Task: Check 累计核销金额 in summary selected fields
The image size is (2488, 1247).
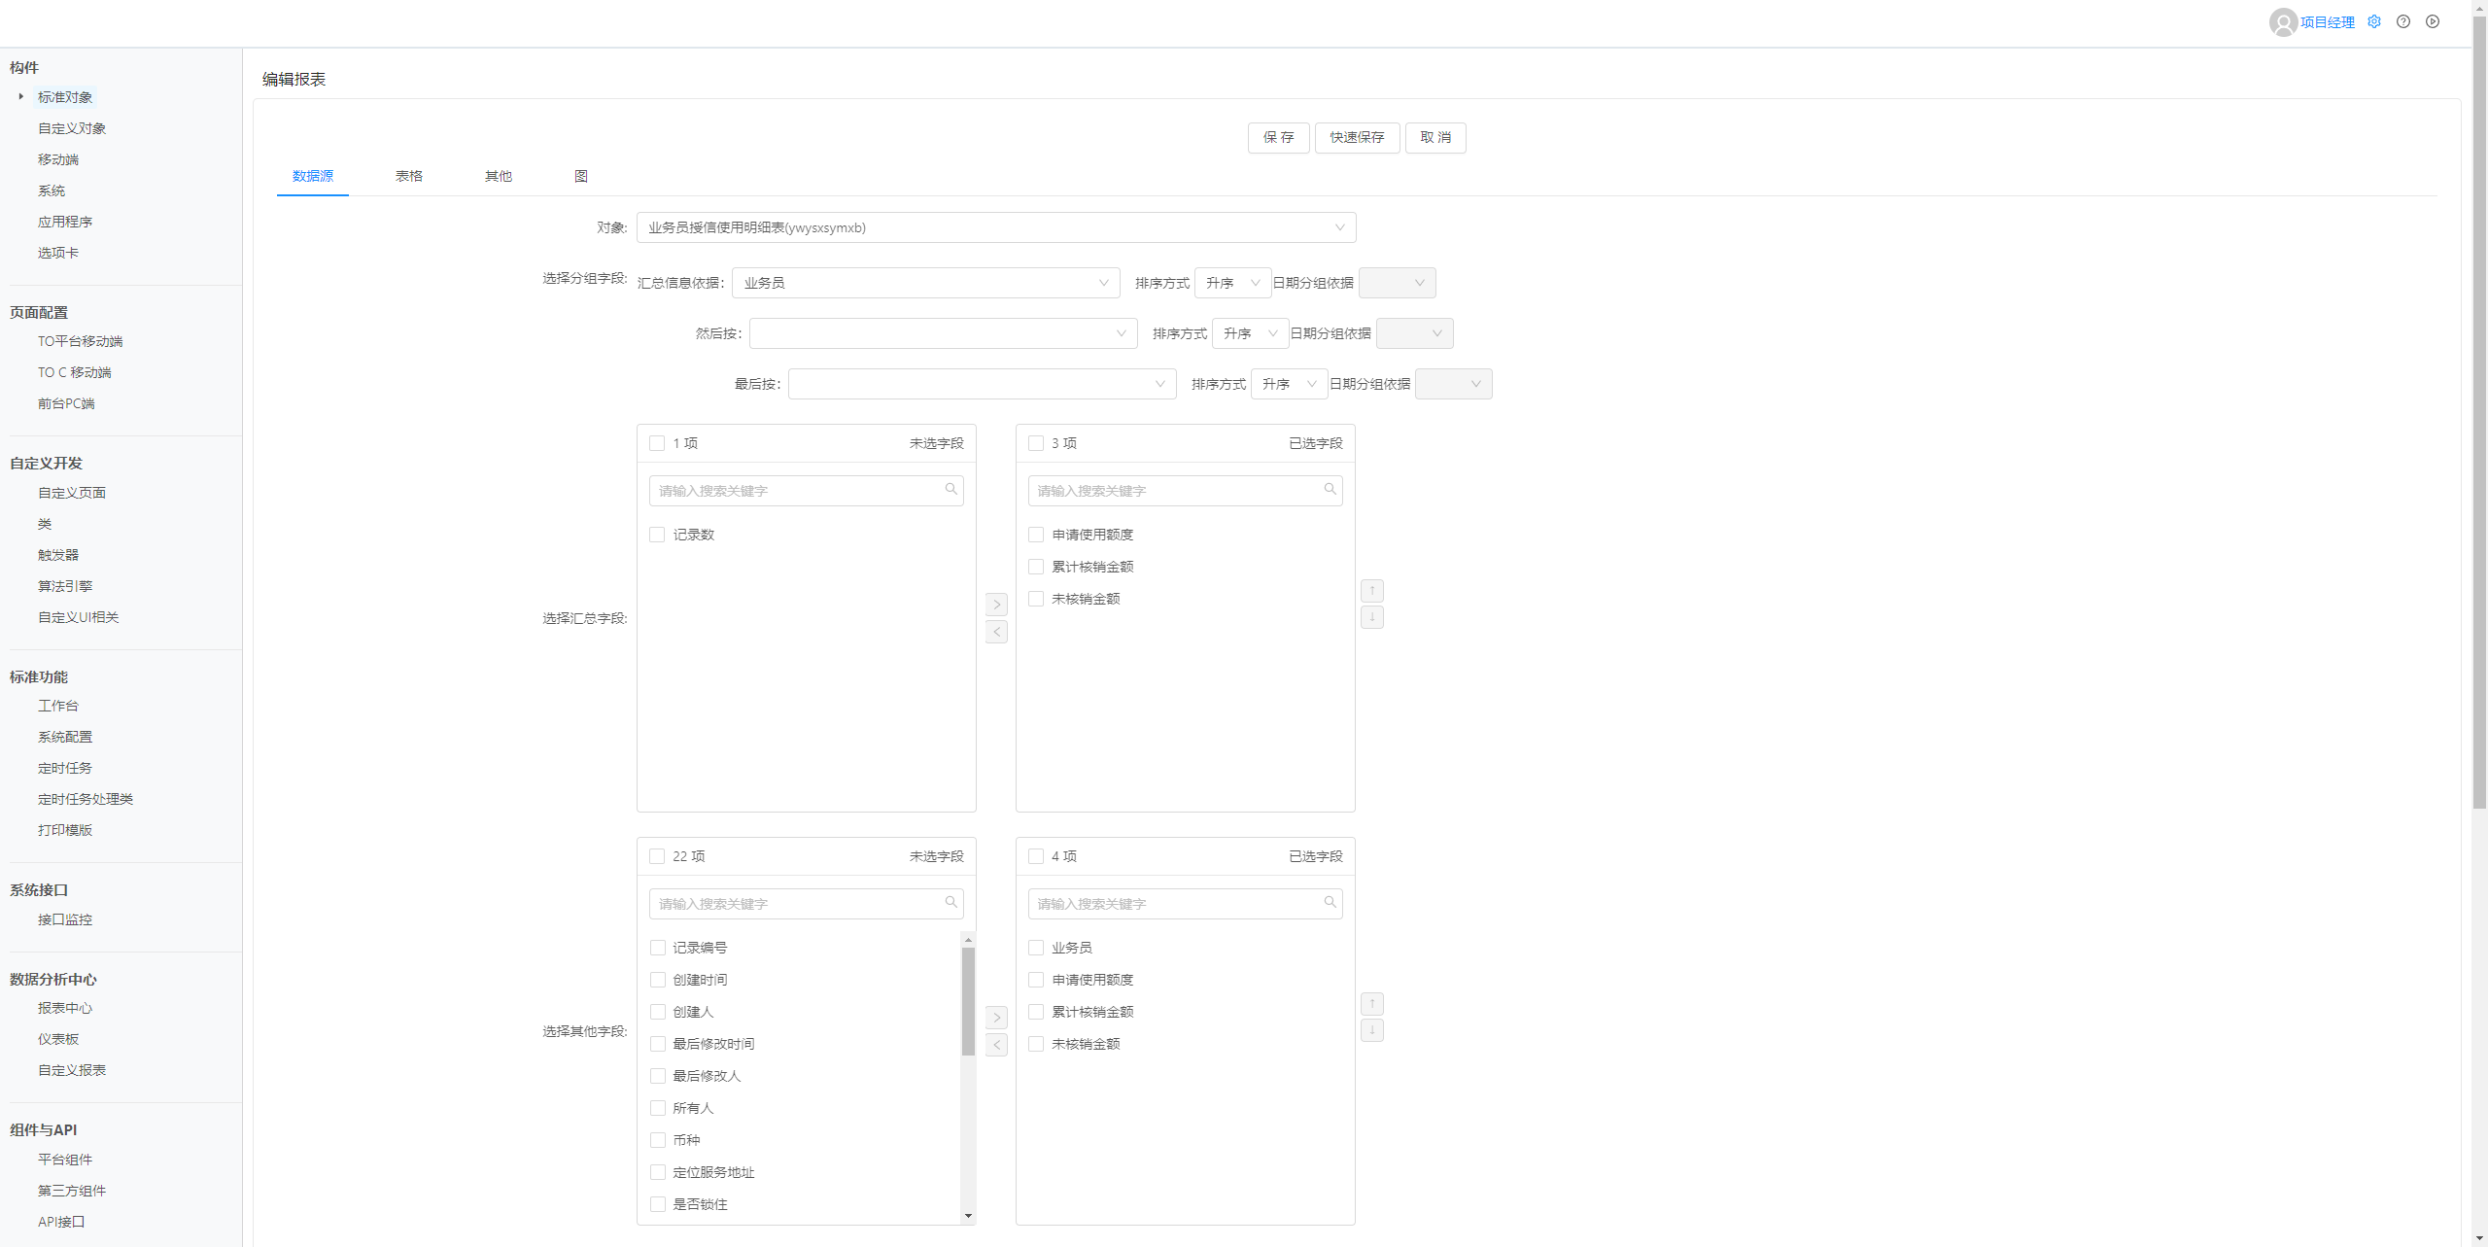Action: 1036,567
